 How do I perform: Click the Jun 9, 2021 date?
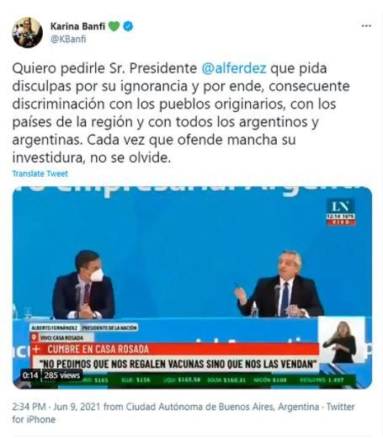click(77, 407)
